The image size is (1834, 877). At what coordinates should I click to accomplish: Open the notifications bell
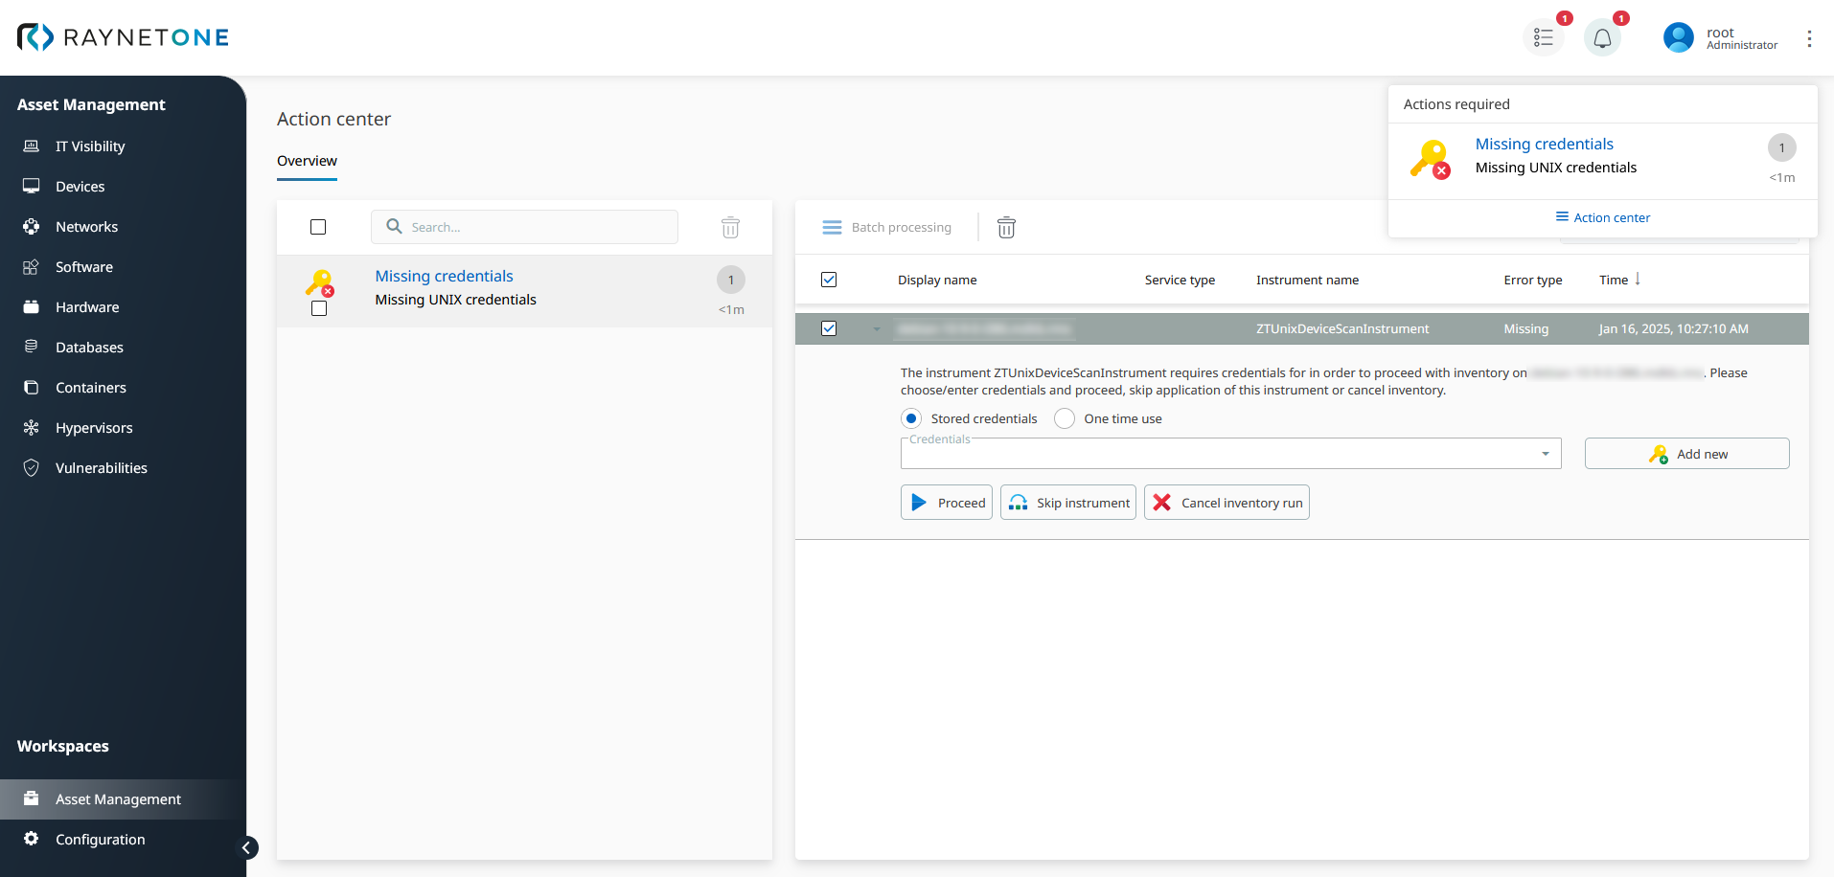tap(1602, 38)
